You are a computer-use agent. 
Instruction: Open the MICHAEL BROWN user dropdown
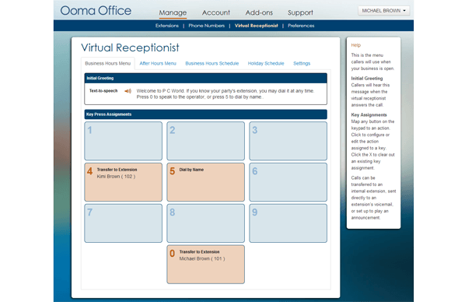point(383,11)
